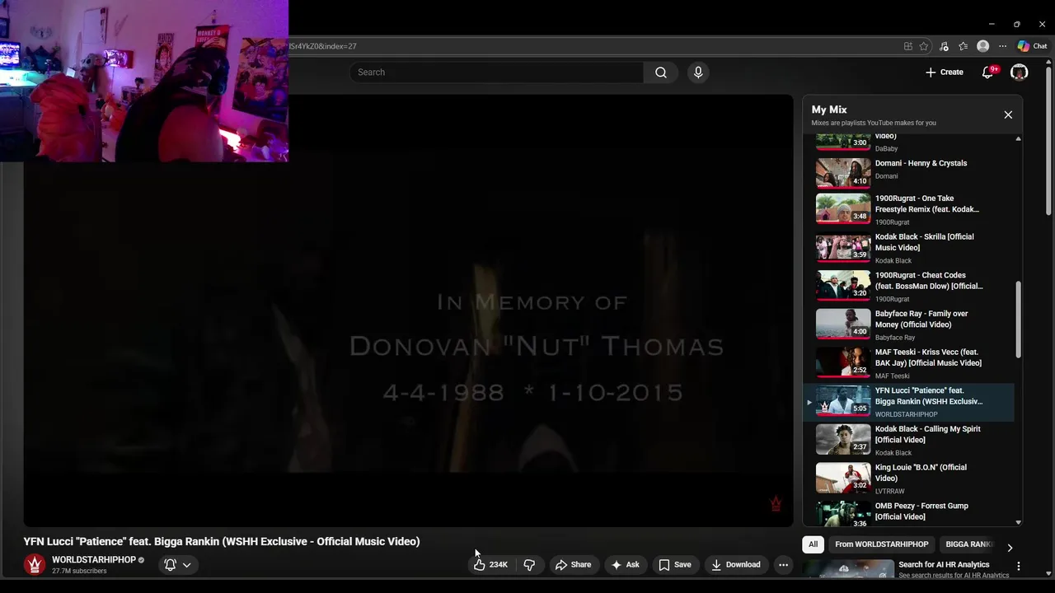
Task: Open Search for AI HR Analytics suggestion
Action: point(944,565)
